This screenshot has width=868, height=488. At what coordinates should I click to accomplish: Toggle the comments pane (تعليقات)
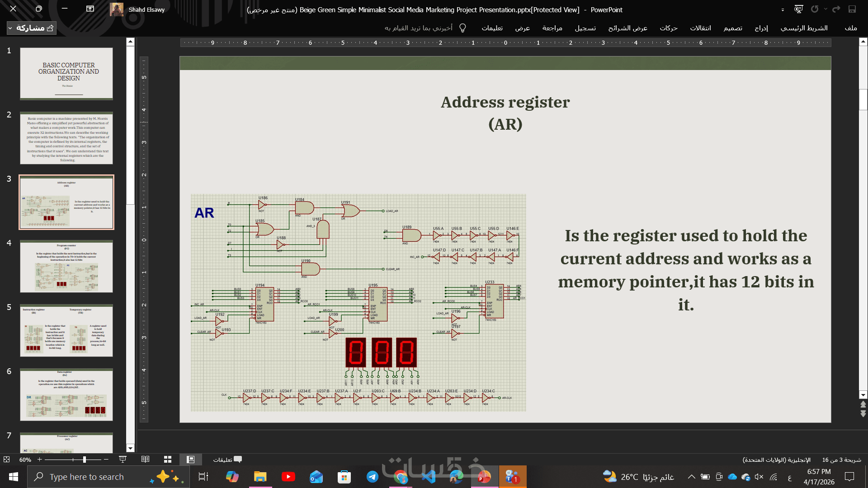pyautogui.click(x=227, y=460)
